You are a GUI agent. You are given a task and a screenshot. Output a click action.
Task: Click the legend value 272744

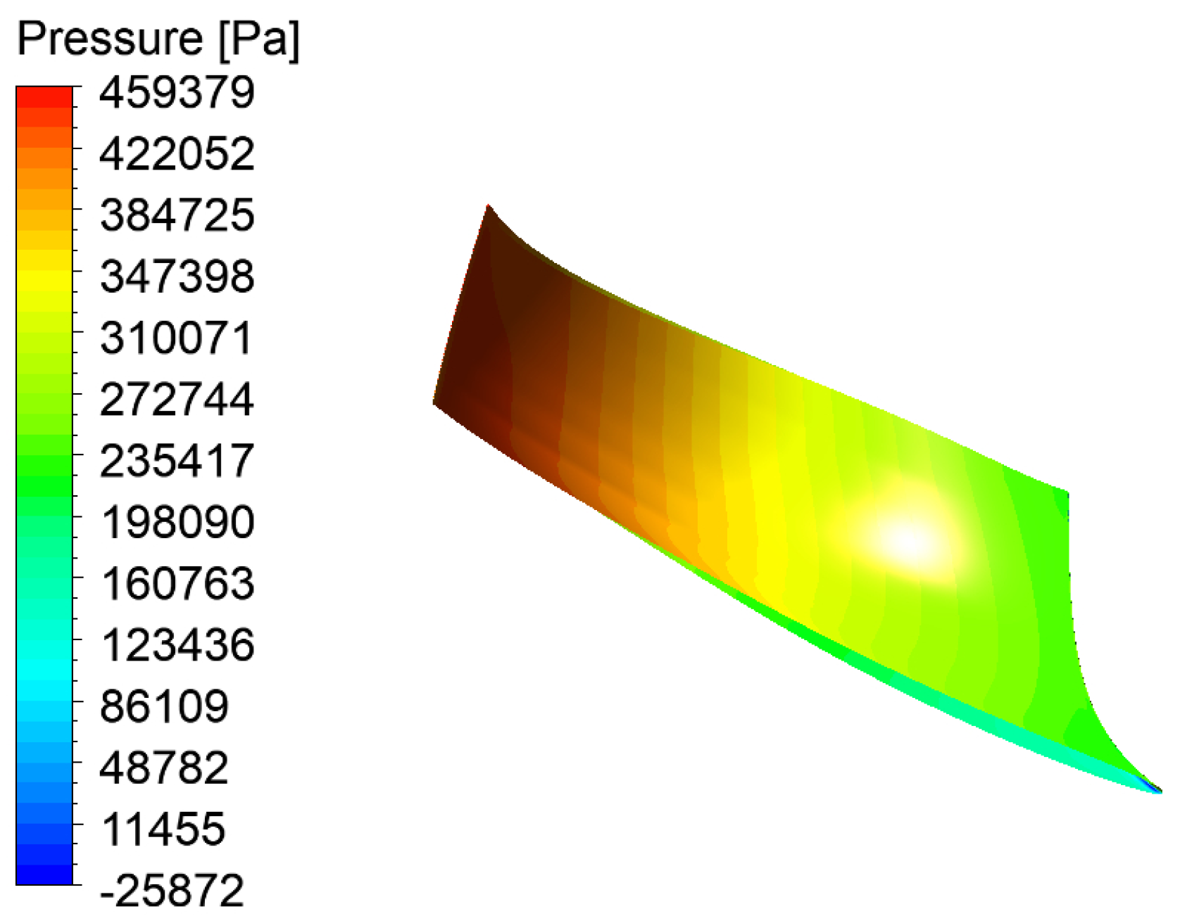point(177,399)
